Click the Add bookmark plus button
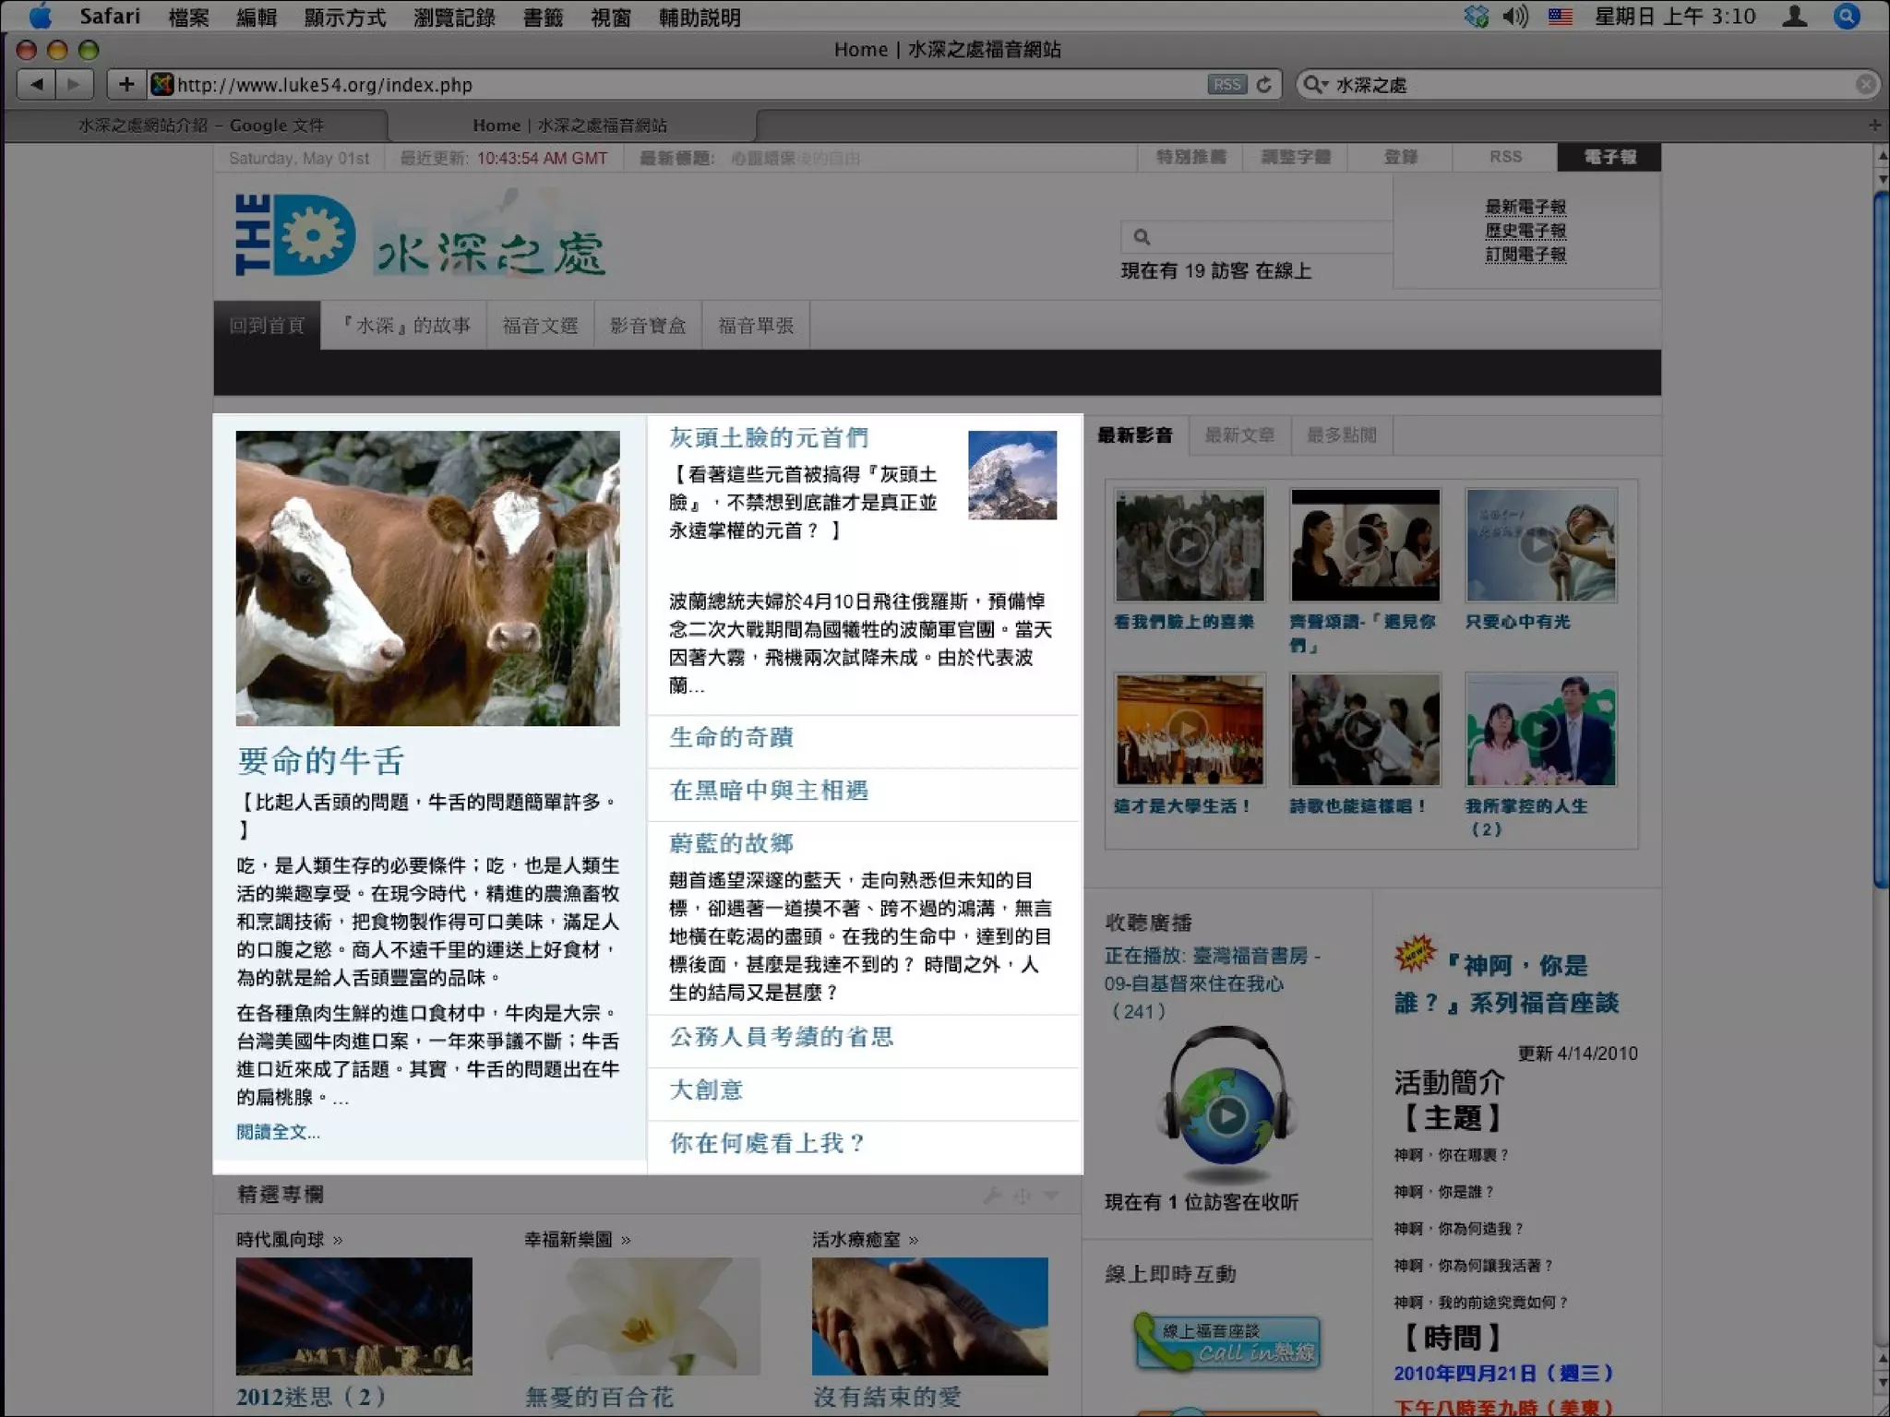 click(x=126, y=85)
